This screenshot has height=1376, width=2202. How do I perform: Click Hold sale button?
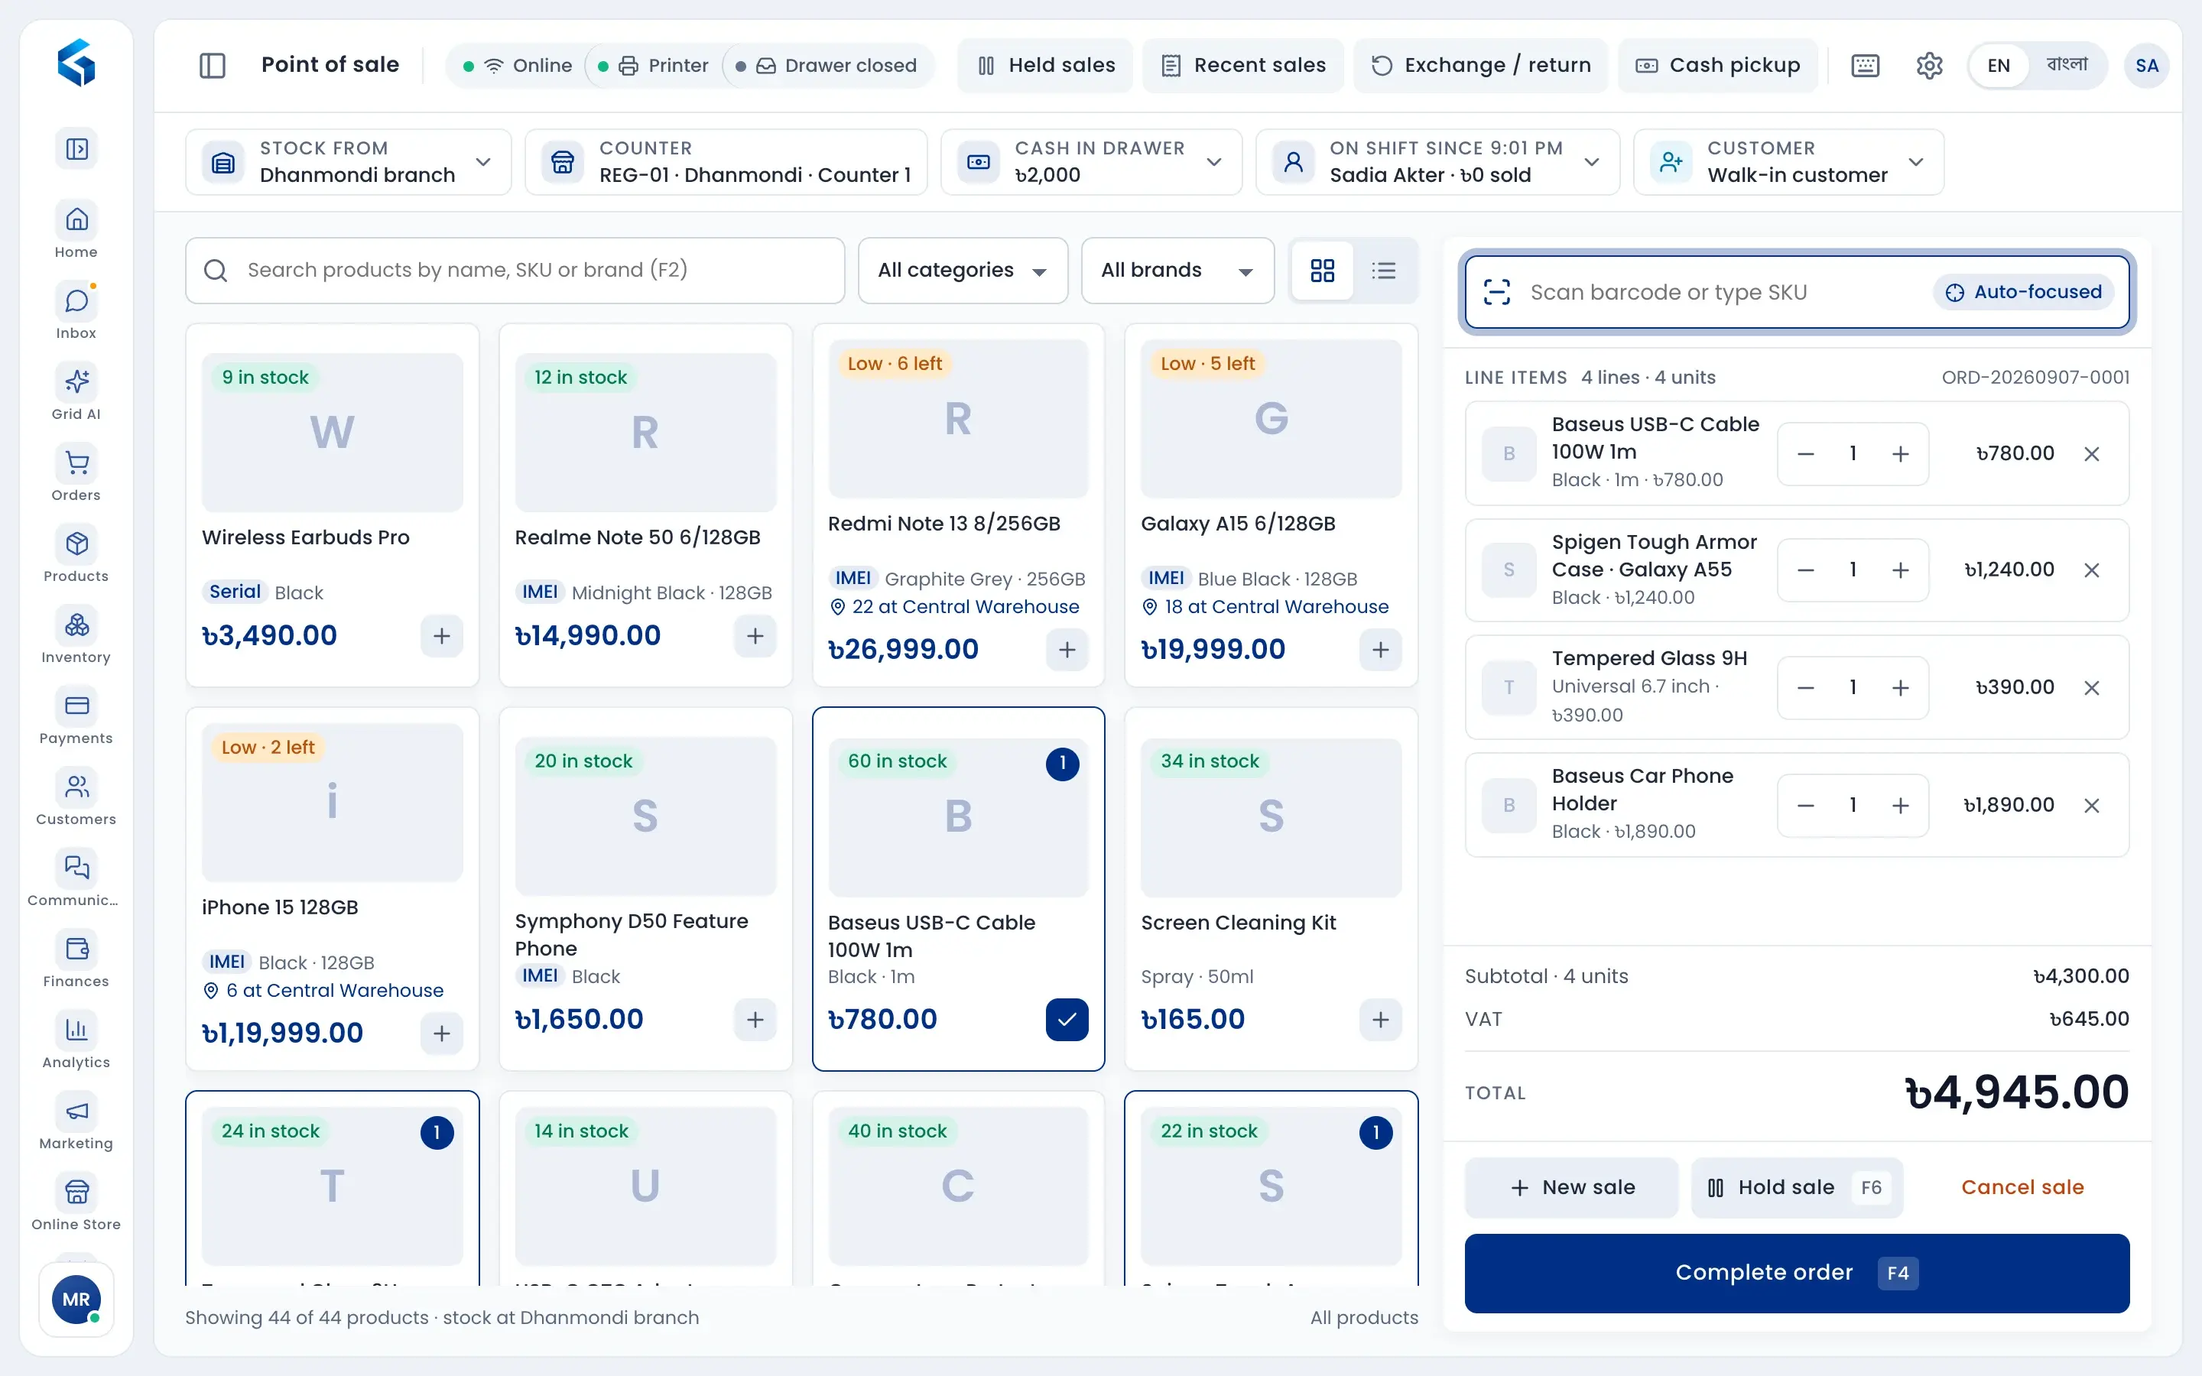[1796, 1188]
